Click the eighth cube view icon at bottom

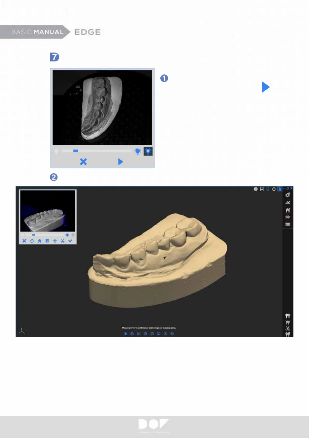pyautogui.click(x=172, y=334)
